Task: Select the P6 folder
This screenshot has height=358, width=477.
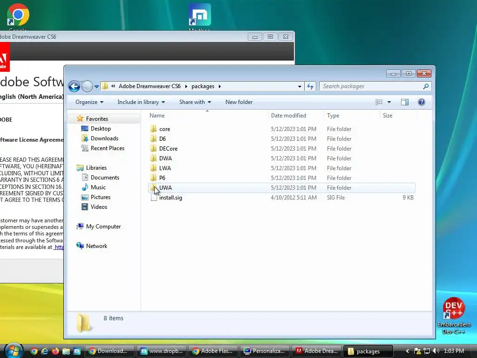Action: pyautogui.click(x=162, y=178)
